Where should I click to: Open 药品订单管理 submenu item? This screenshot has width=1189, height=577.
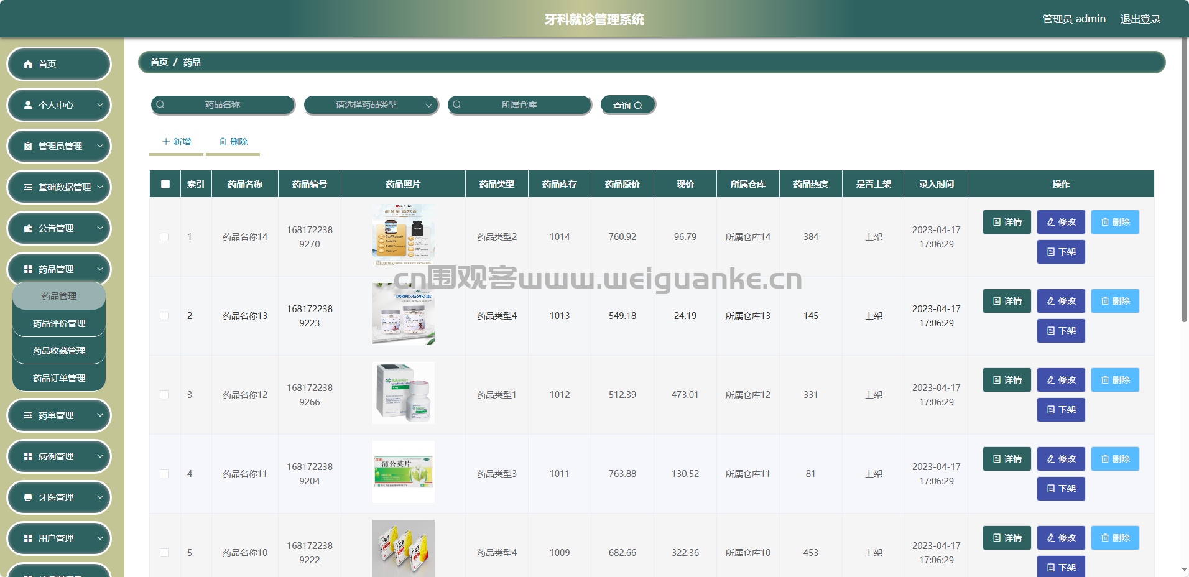(x=59, y=378)
